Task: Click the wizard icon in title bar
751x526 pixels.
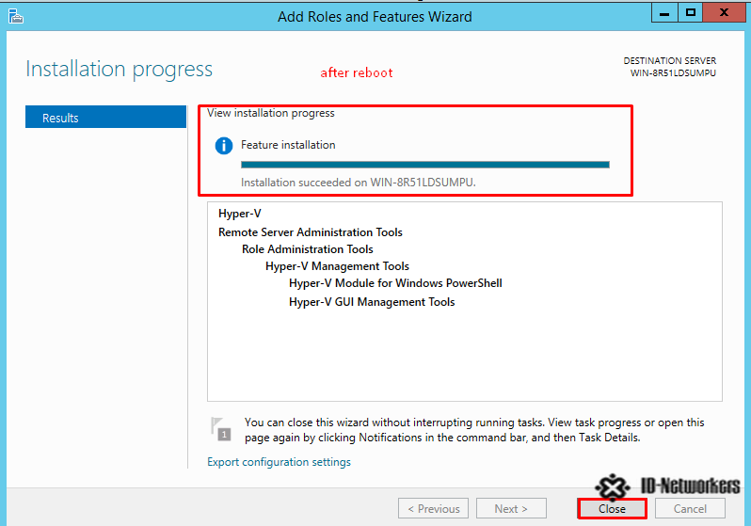Action: click(15, 16)
